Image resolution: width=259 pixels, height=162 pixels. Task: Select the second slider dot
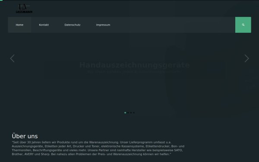click(x=128, y=113)
